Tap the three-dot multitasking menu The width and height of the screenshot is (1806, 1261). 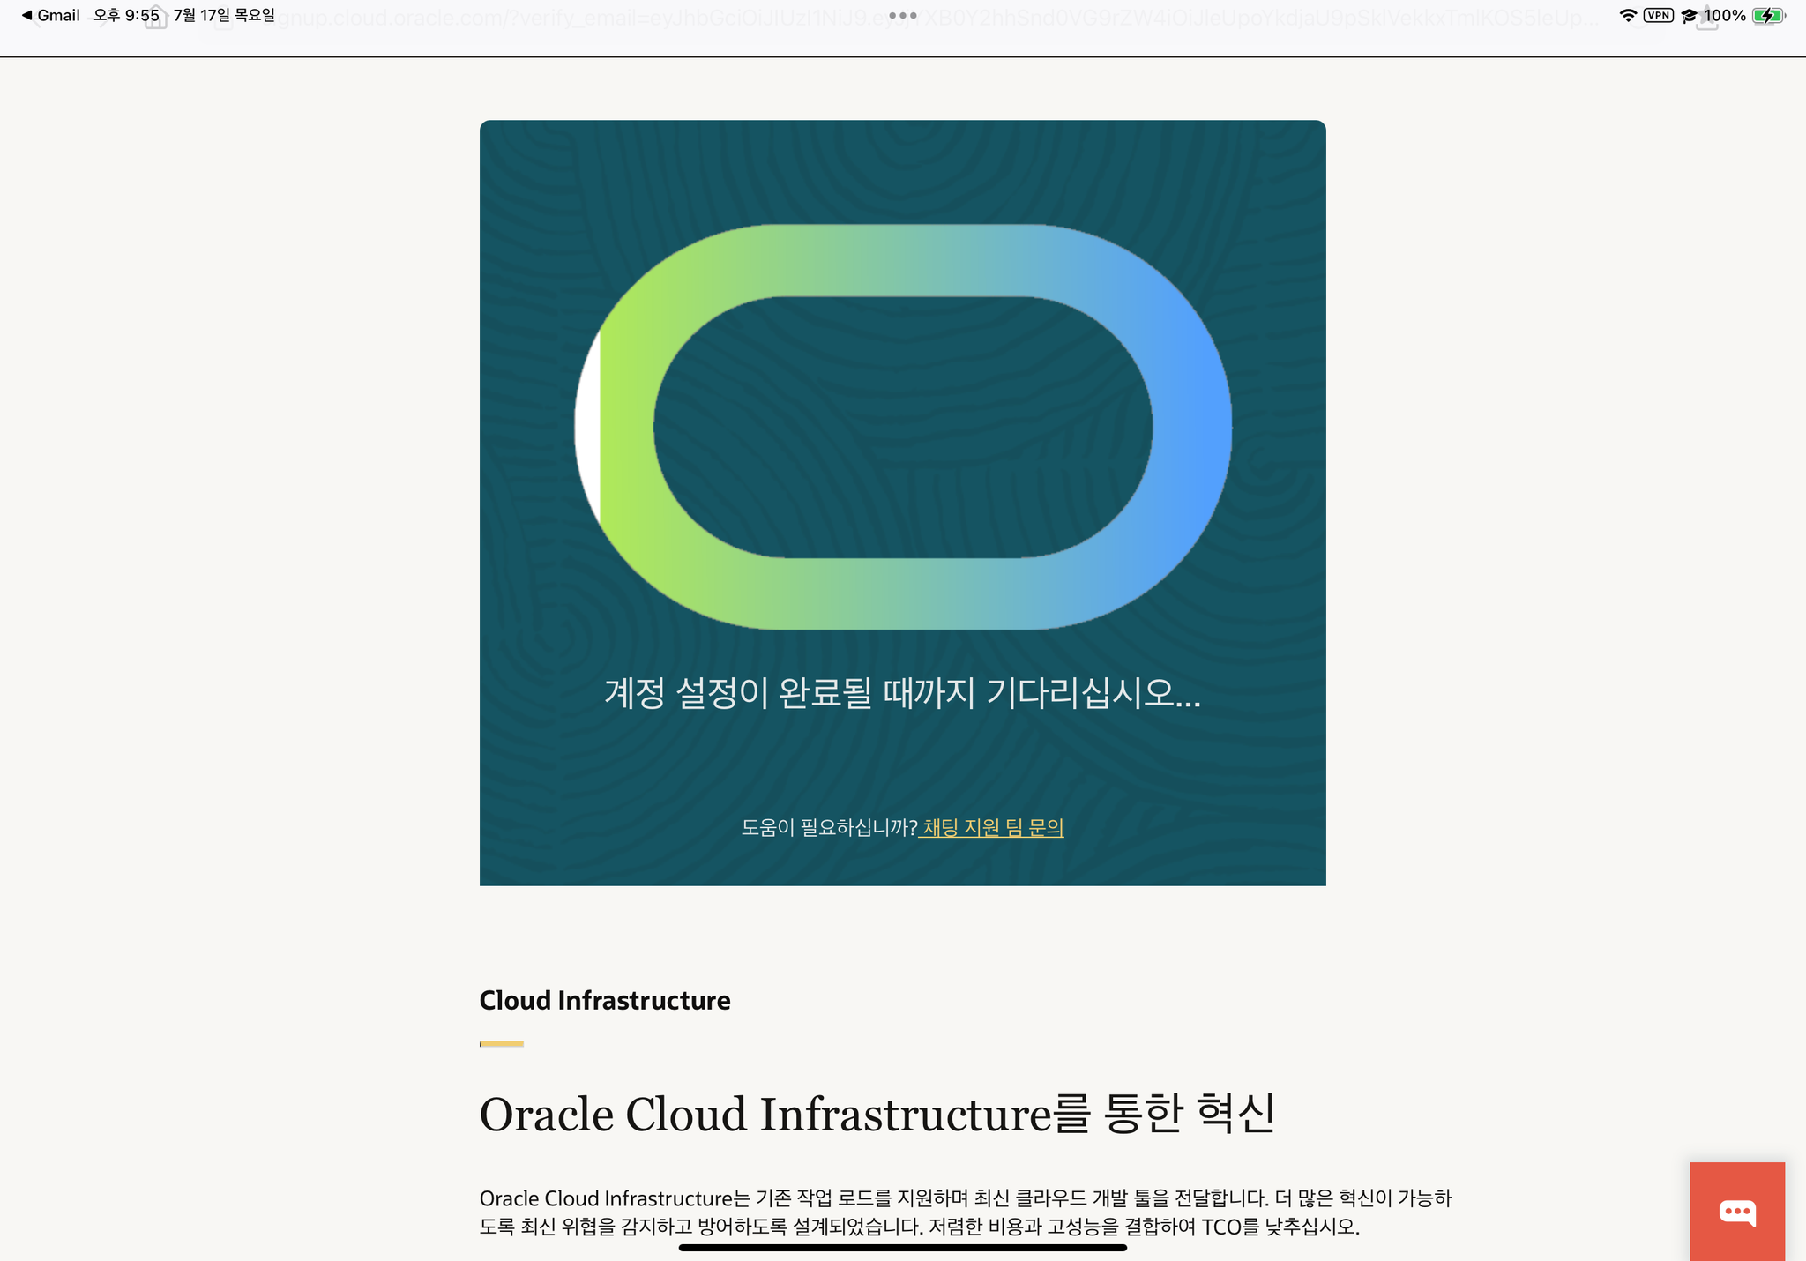903,15
